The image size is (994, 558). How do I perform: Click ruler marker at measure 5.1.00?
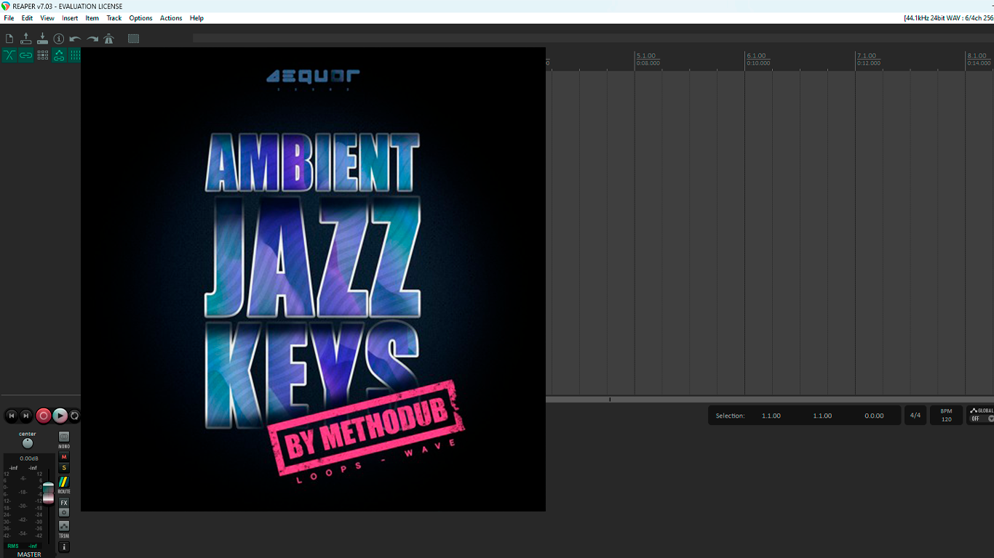click(645, 56)
